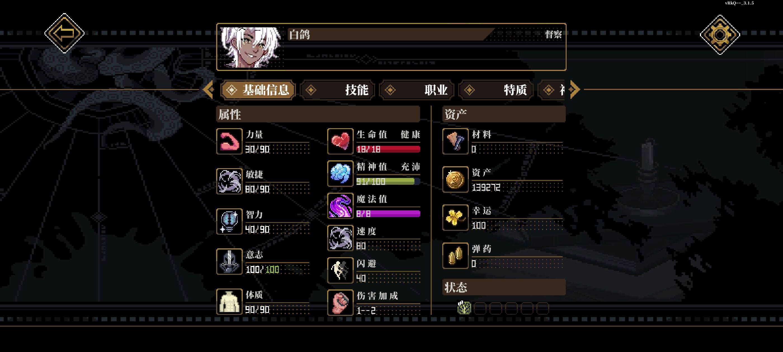This screenshot has height=352, width=783.
Task: Open the gear settings diamond icon
Action: (720, 35)
